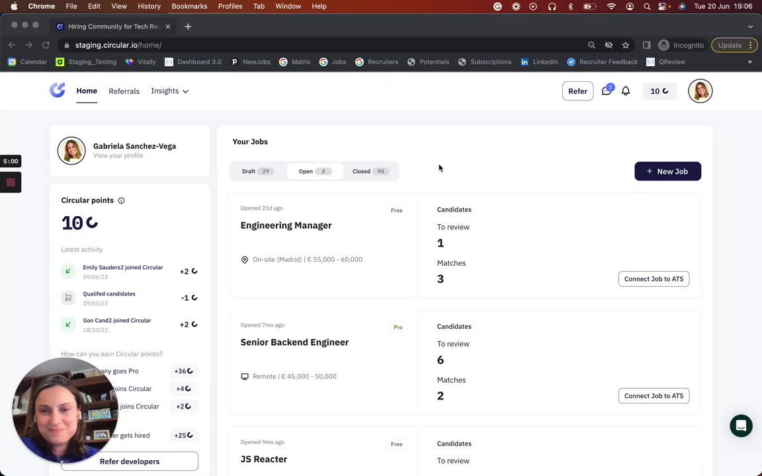
Task: Open a new browser tab
Action: coord(188,26)
